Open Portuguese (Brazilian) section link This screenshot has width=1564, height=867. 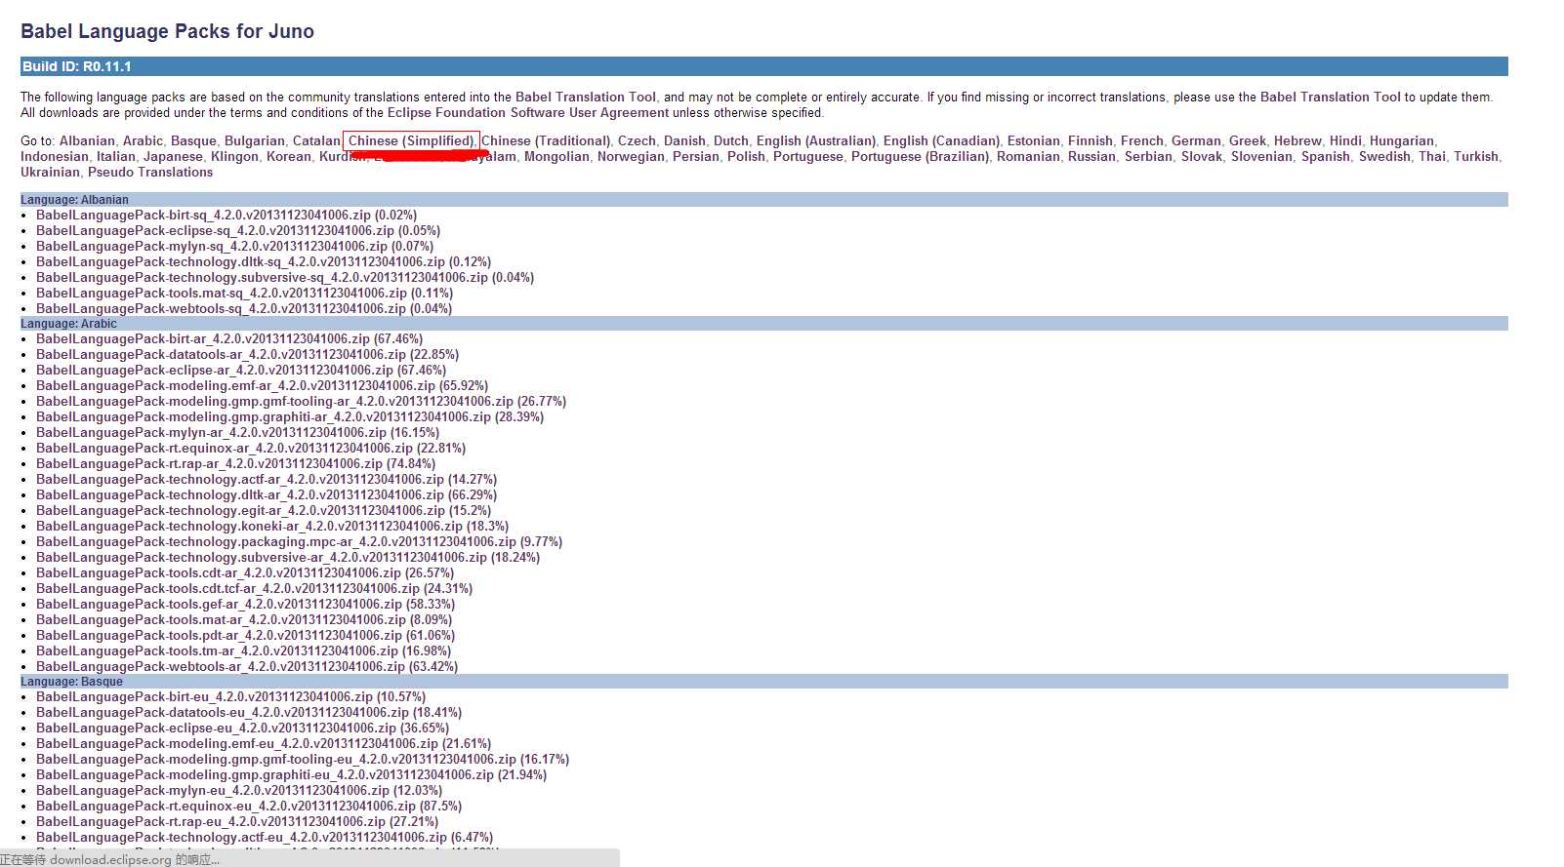click(x=920, y=156)
